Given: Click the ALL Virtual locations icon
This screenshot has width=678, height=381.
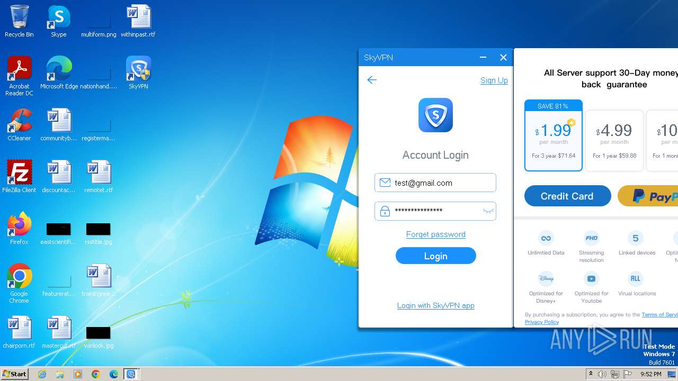Looking at the screenshot, I should point(636,278).
